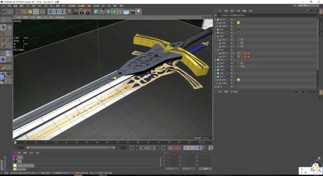Click the Attribute Manager up arrow
This screenshot has height=176, width=323.
tap(303, 92)
